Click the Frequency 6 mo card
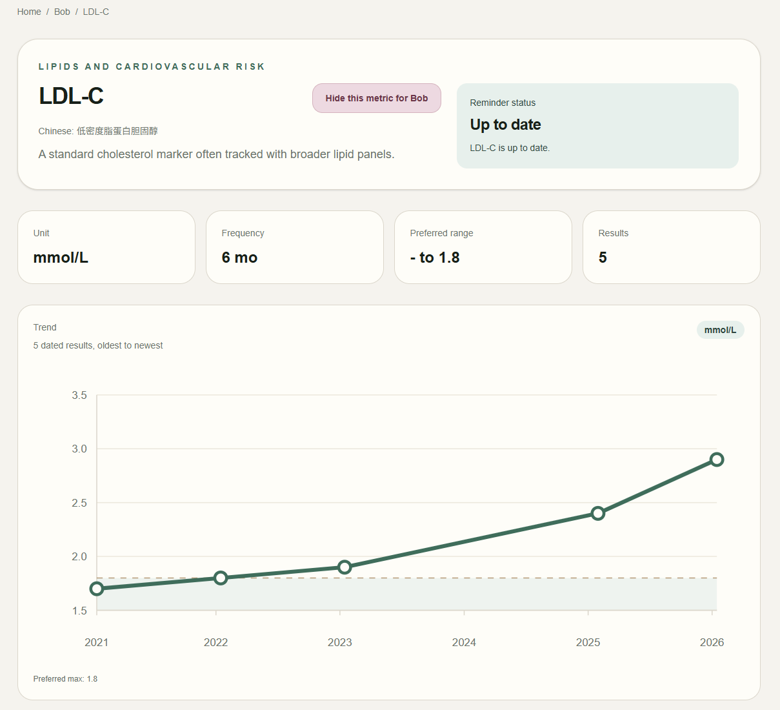This screenshot has width=780, height=710. tap(295, 247)
